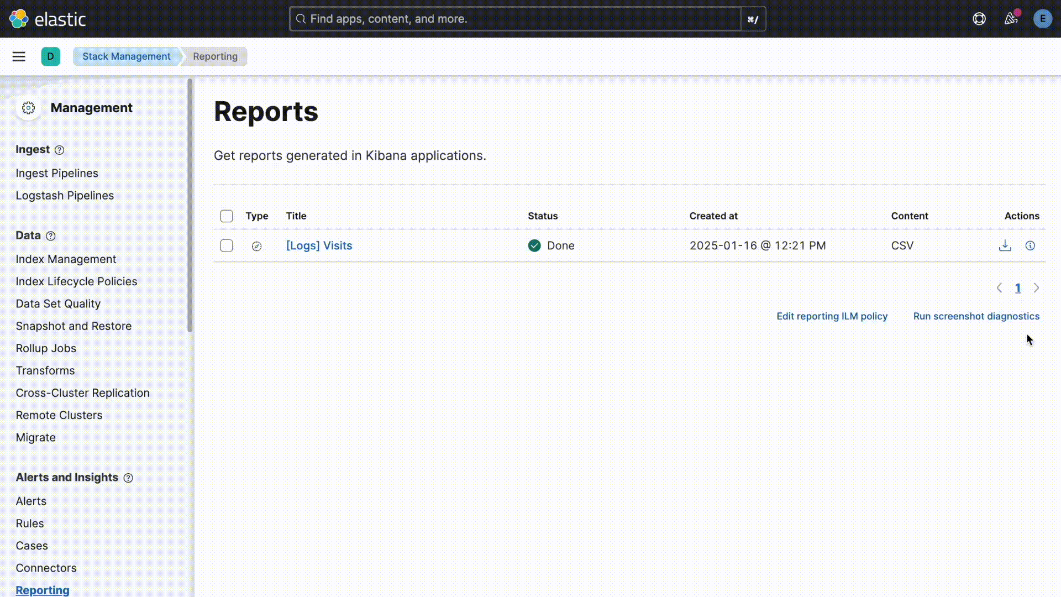Navigate to Stack Management breadcrumb
The height and width of the screenshot is (597, 1061).
tap(126, 56)
